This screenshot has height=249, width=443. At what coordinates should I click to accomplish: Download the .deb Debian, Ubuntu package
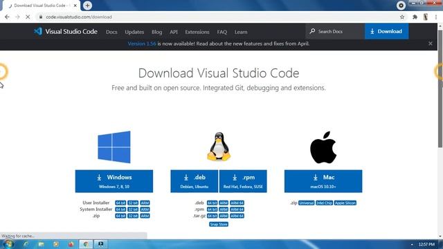tap(194, 181)
